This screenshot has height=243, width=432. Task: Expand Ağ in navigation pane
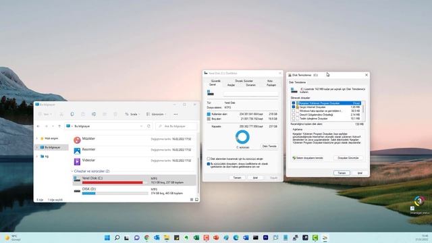37,156
